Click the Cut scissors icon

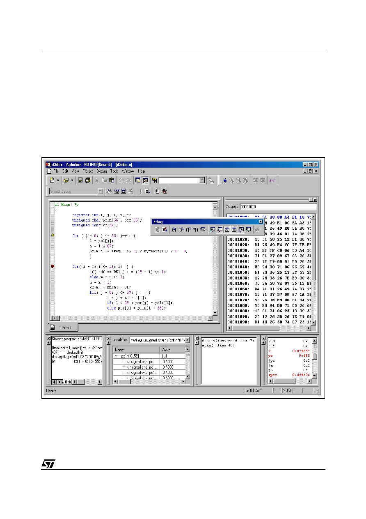[97, 180]
